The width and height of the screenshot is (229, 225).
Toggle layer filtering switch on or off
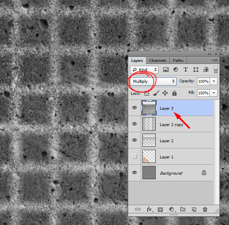216,69
